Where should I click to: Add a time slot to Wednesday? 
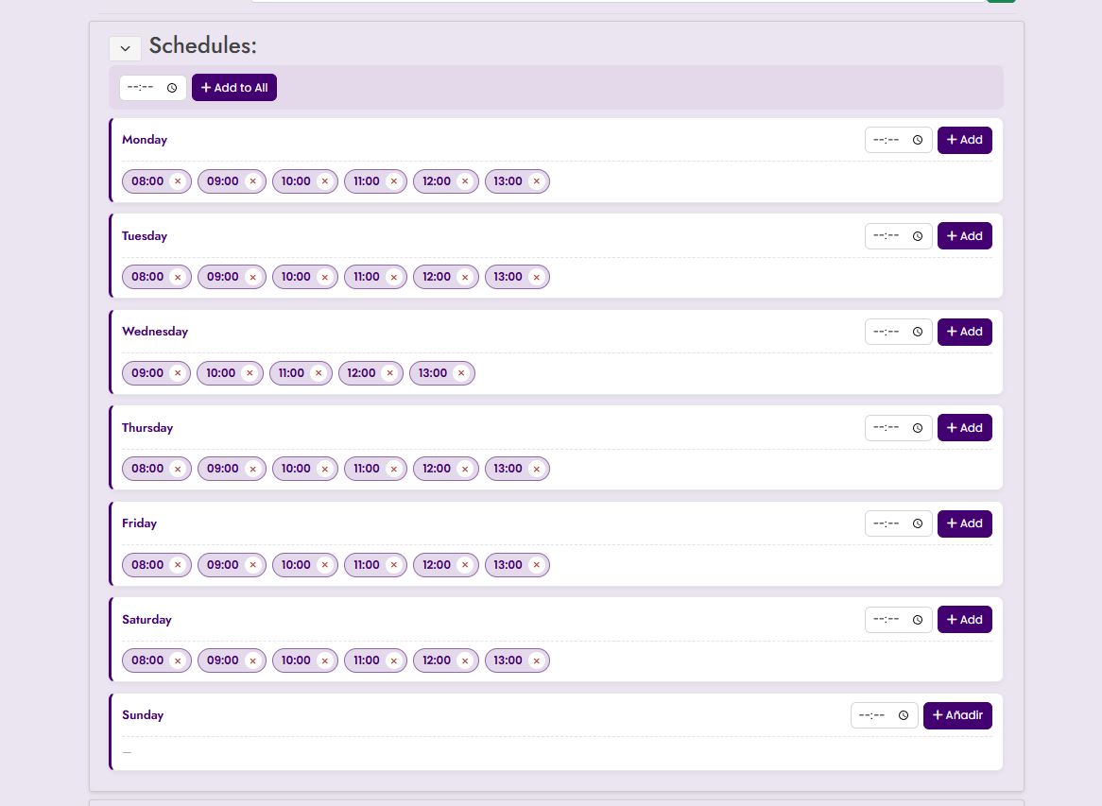964,332
